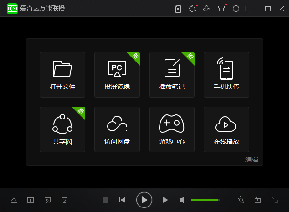Viewport: 289px width, 212px height.
Task: Start playback with the play button
Action: tap(144, 200)
